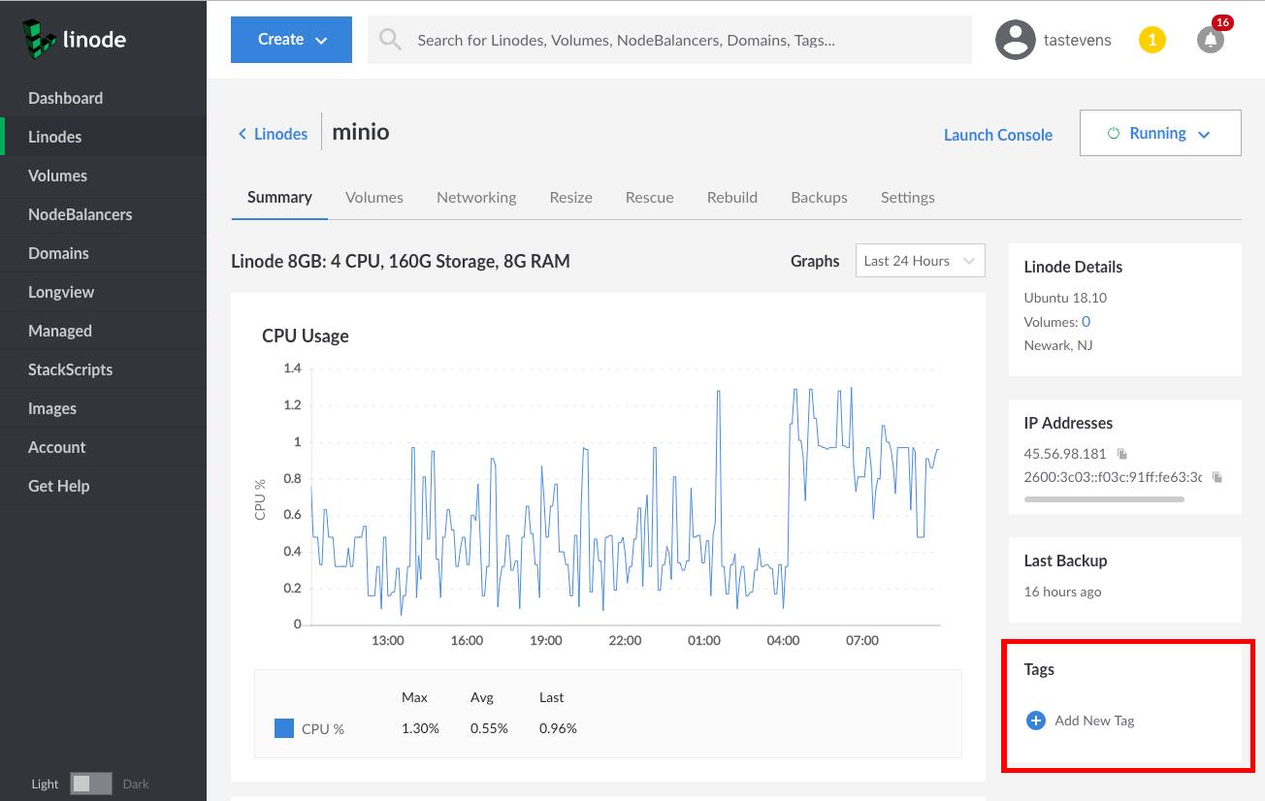Expand the Running status dropdown
Image resolution: width=1265 pixels, height=801 pixels.
(1159, 133)
